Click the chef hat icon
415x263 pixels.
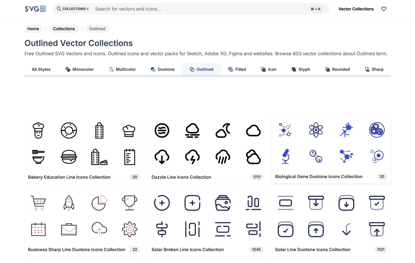pyautogui.click(x=129, y=131)
